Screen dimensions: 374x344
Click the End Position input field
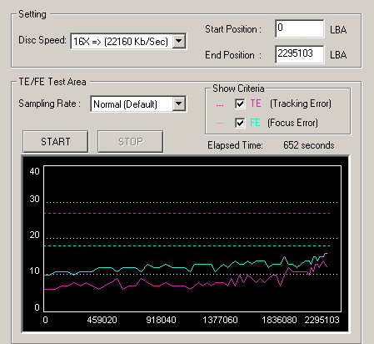click(x=300, y=54)
